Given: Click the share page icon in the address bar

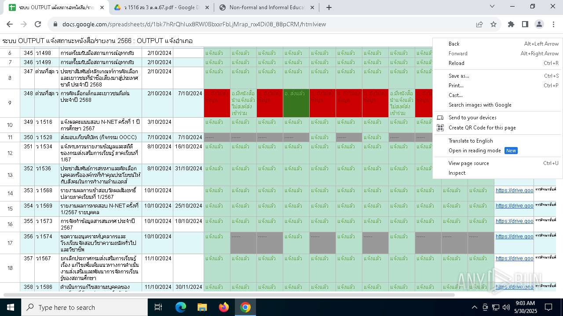Looking at the screenshot, I should click(479, 24).
